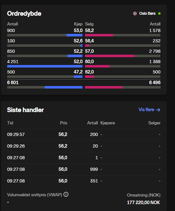Click the Norwegian flag icon
The width and height of the screenshot is (175, 211).
pos(135,14)
